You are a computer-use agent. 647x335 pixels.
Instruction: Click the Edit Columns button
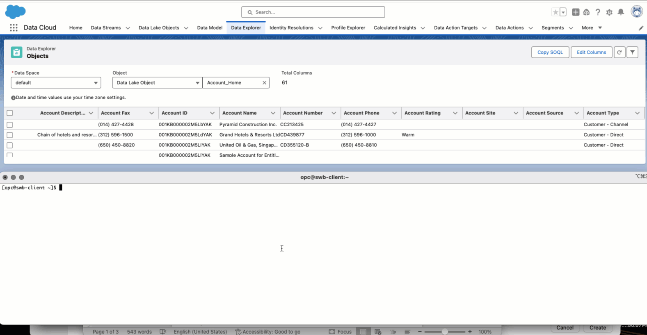[591, 52]
